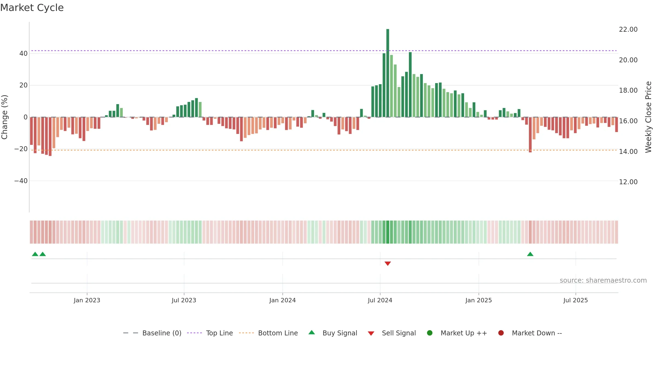Select the buy signal marker before Jul 2025
Viewport: 656px width, 369px height.
[x=530, y=254]
